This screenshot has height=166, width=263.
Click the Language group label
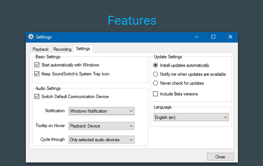pos(163,107)
